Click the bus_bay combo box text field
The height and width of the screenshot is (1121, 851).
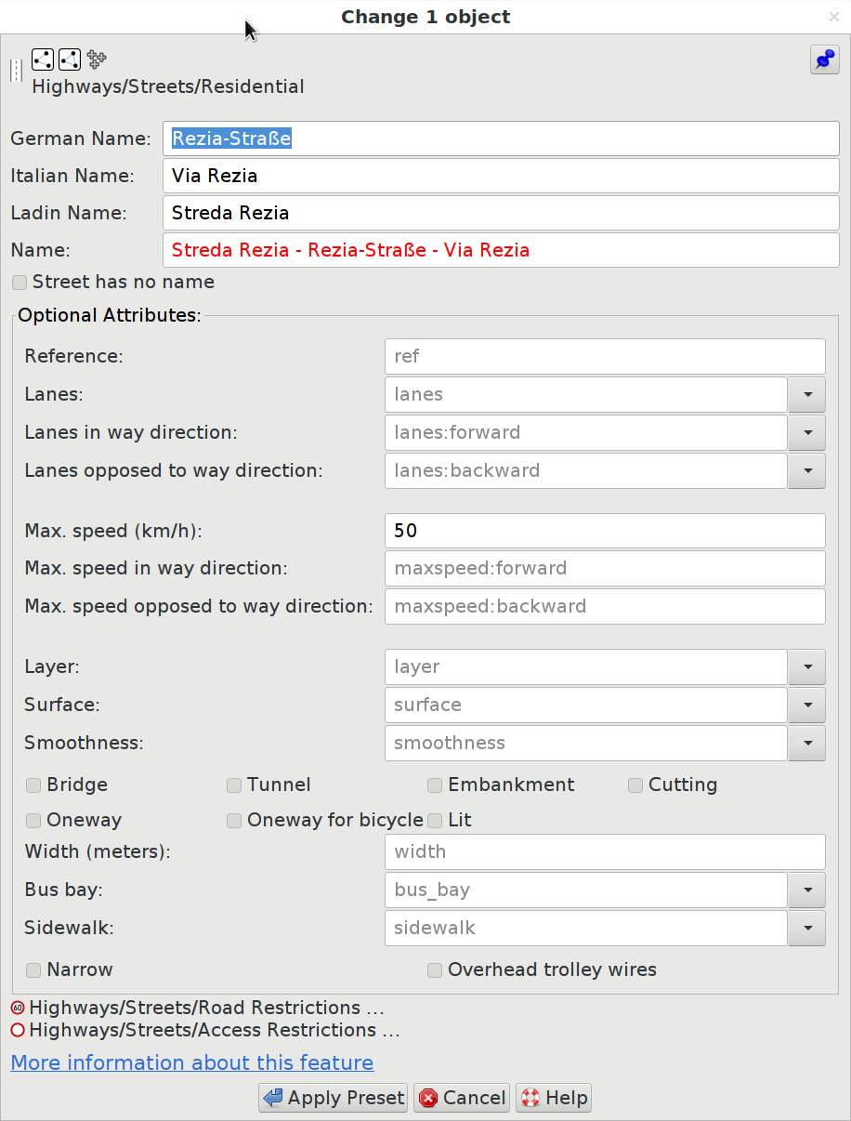tap(586, 890)
